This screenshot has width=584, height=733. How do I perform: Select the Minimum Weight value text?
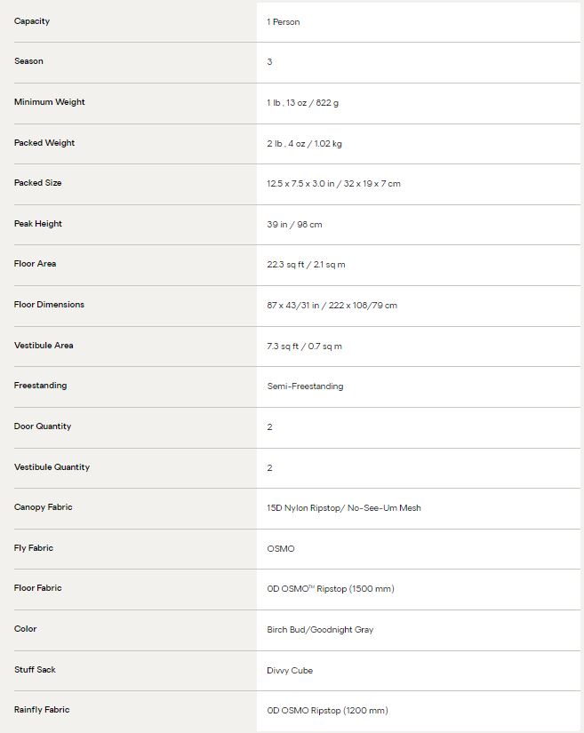point(303,103)
